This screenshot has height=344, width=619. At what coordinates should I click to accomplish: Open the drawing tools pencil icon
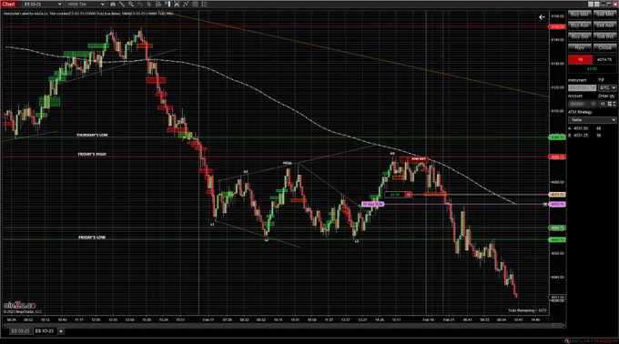pyautogui.click(x=122, y=4)
